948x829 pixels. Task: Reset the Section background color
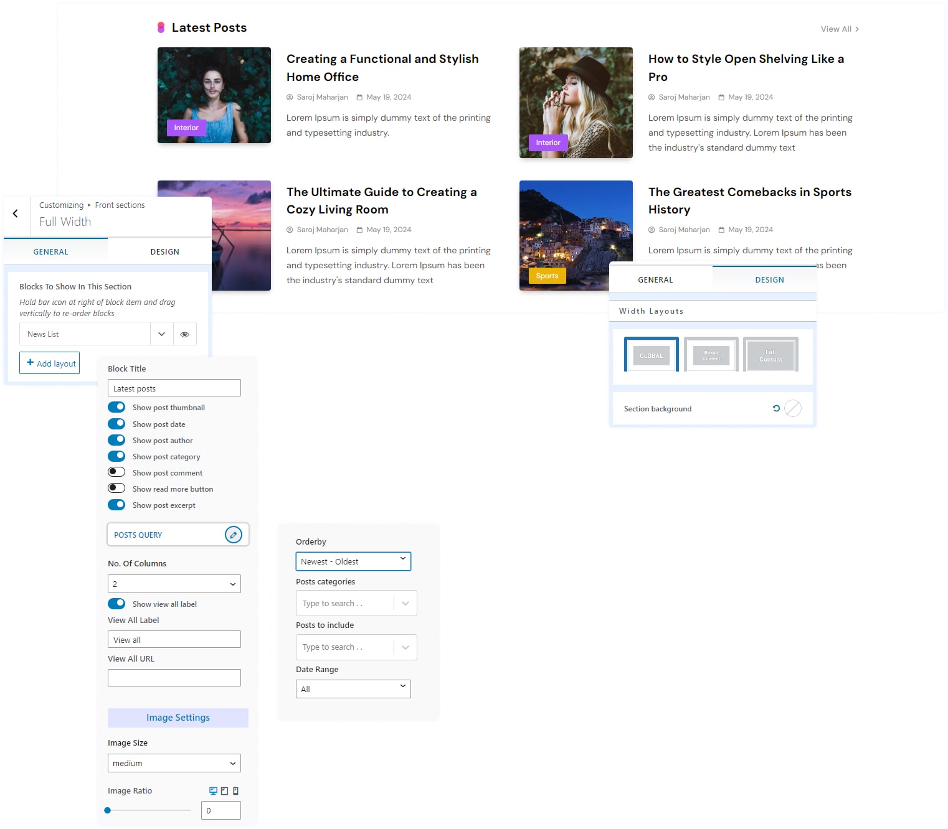click(x=776, y=408)
